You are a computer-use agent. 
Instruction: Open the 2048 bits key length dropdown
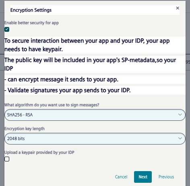[x=95, y=138]
